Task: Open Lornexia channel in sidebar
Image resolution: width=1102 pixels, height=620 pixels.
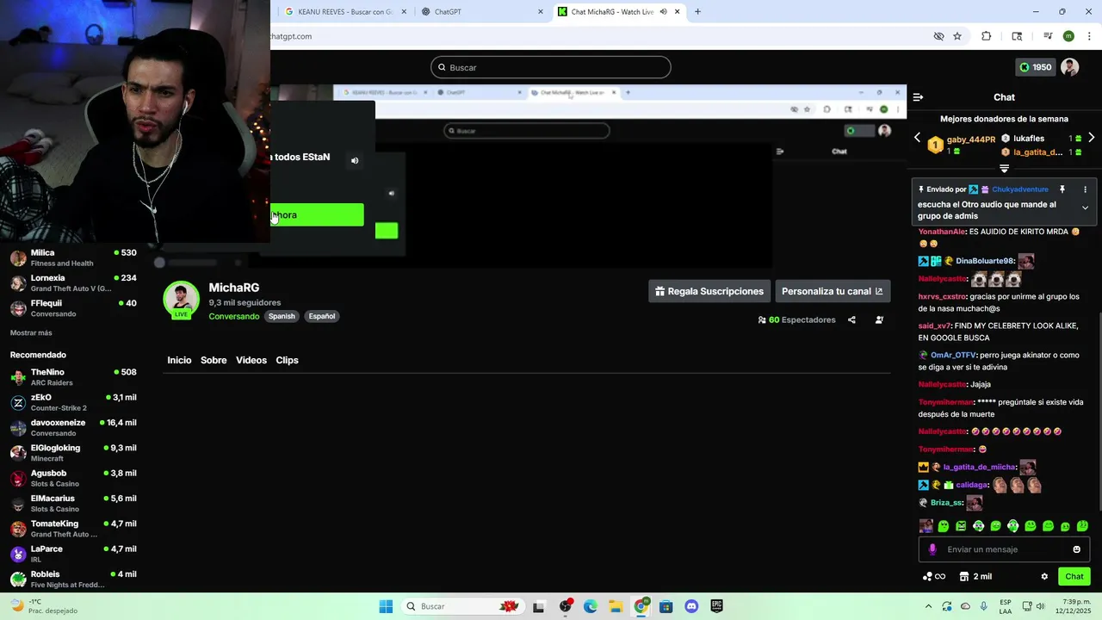Action: (x=73, y=282)
